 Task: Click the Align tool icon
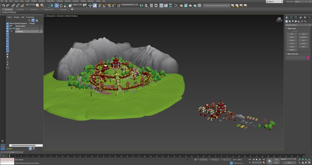(x=146, y=5)
